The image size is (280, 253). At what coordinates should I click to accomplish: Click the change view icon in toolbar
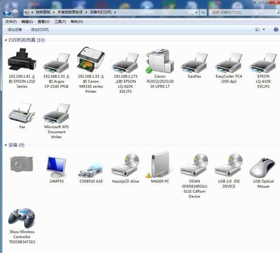point(257,29)
